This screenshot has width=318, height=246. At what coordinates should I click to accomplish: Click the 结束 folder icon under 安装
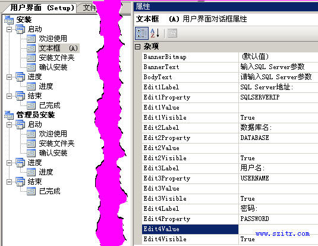(x=20, y=96)
